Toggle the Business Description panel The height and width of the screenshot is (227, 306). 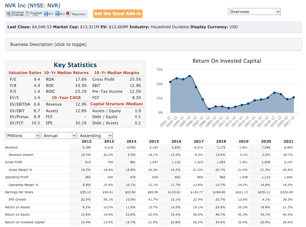point(154,44)
